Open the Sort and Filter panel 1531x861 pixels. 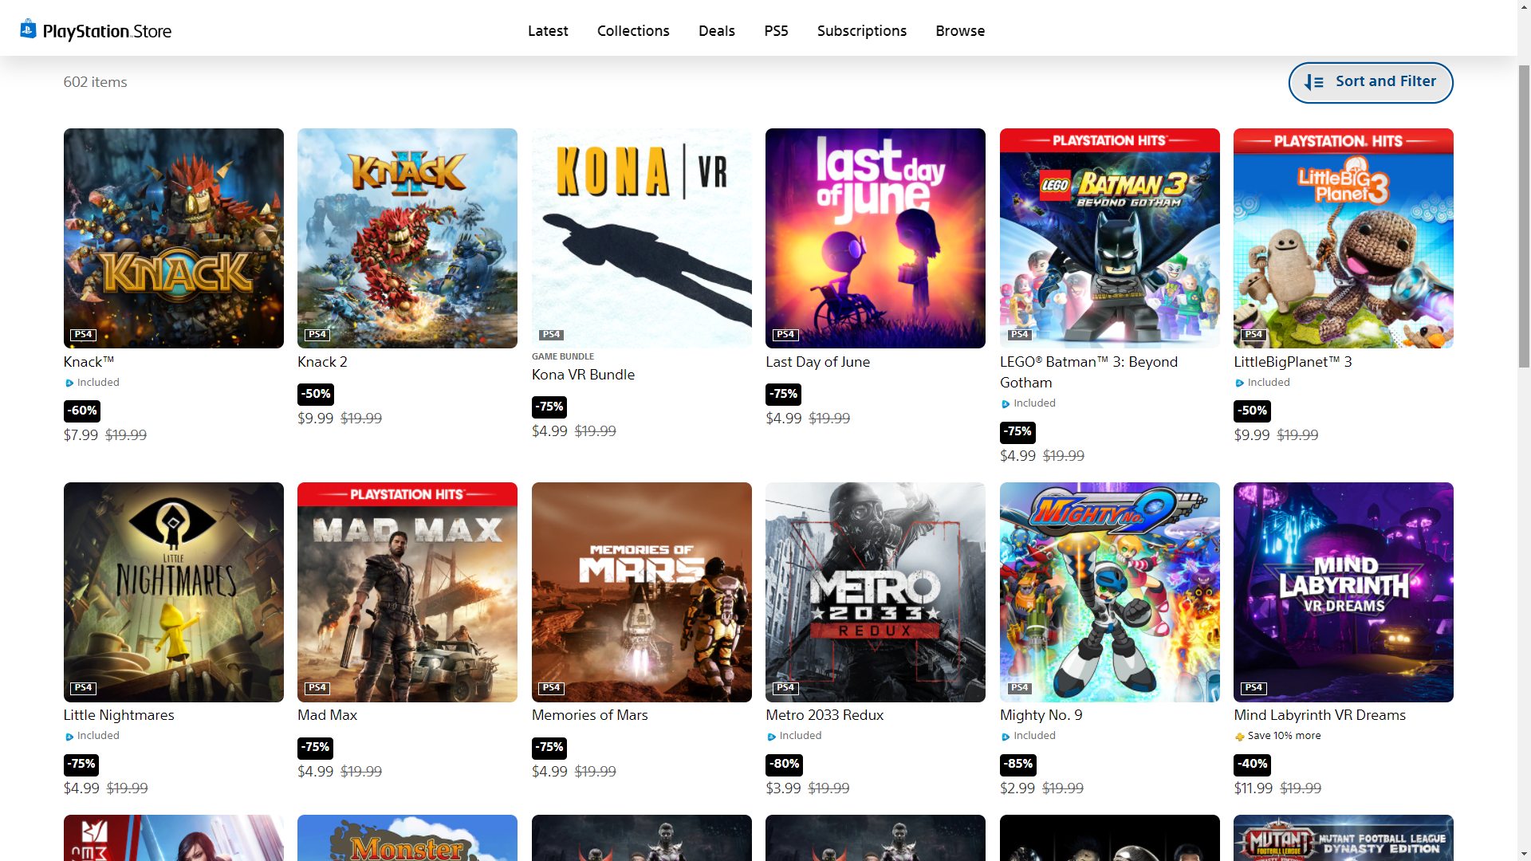(1370, 82)
